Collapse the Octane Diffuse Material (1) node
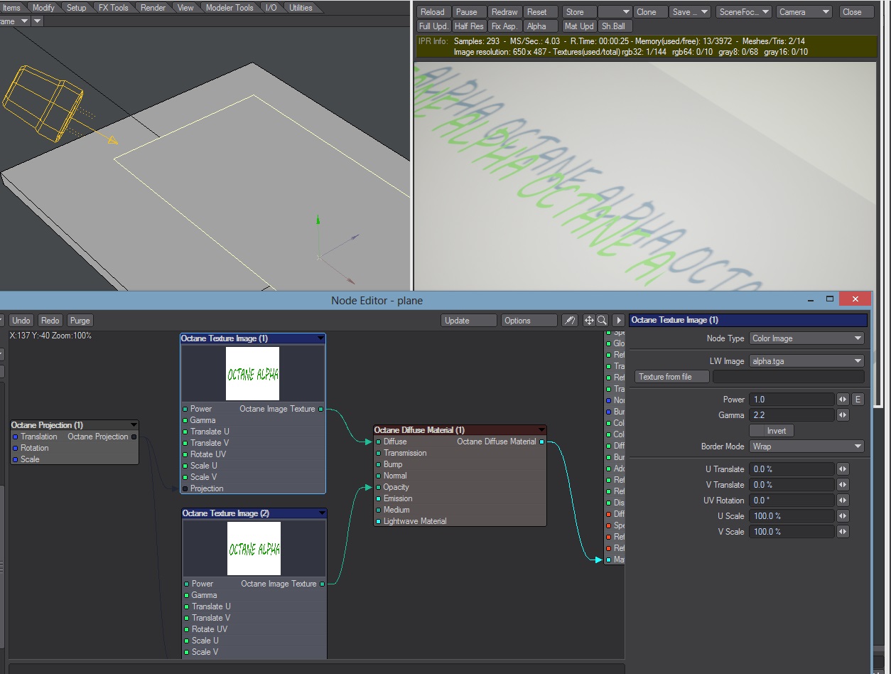Screen dimensions: 891x674 (541, 430)
